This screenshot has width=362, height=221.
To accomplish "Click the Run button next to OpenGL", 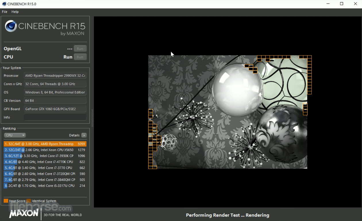I will (80, 49).
